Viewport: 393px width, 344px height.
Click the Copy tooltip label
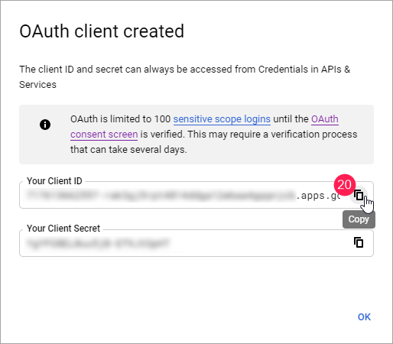click(359, 219)
